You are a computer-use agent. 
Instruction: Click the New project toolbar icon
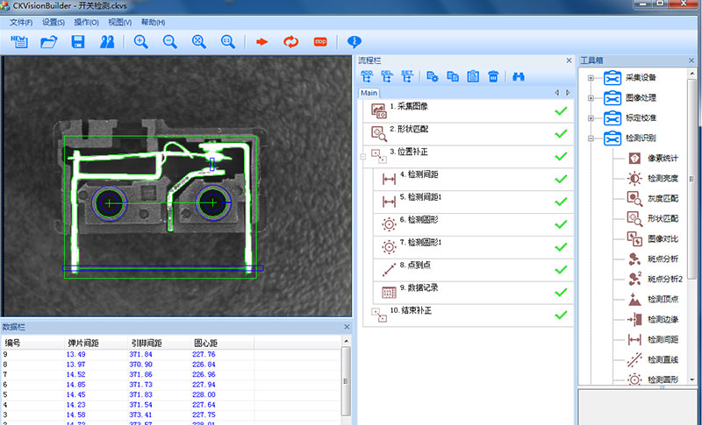pos(18,41)
